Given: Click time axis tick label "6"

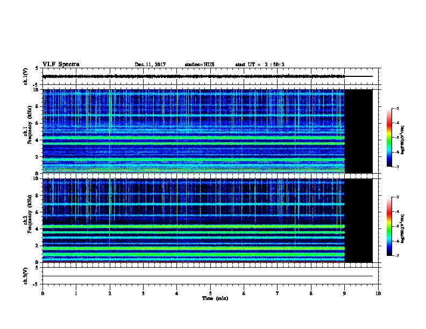Looking at the screenshot, I should tap(244, 294).
